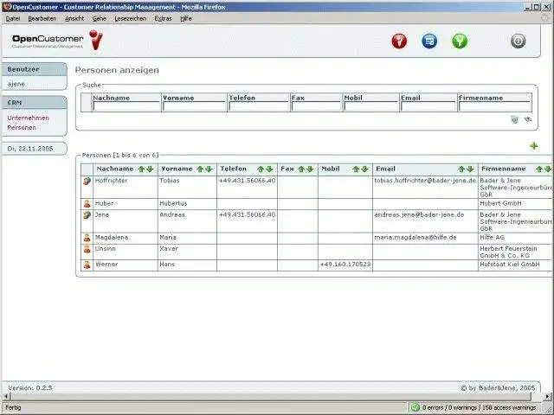The image size is (554, 415).
Task: Click the red round header icon
Action: pyautogui.click(x=399, y=41)
